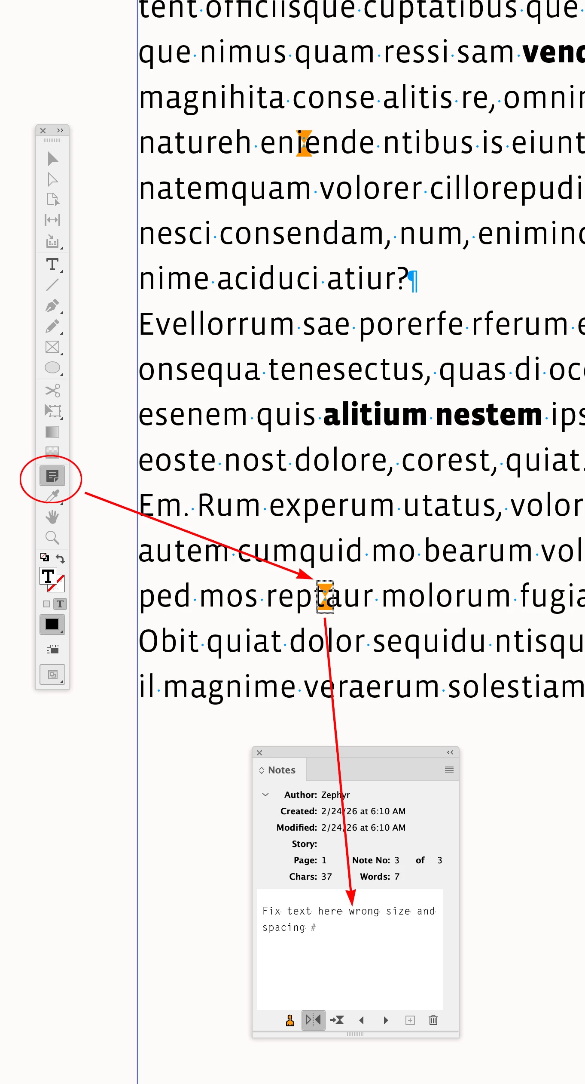Enable formatting affects text
This screenshot has width=585, height=1084.
(x=60, y=604)
